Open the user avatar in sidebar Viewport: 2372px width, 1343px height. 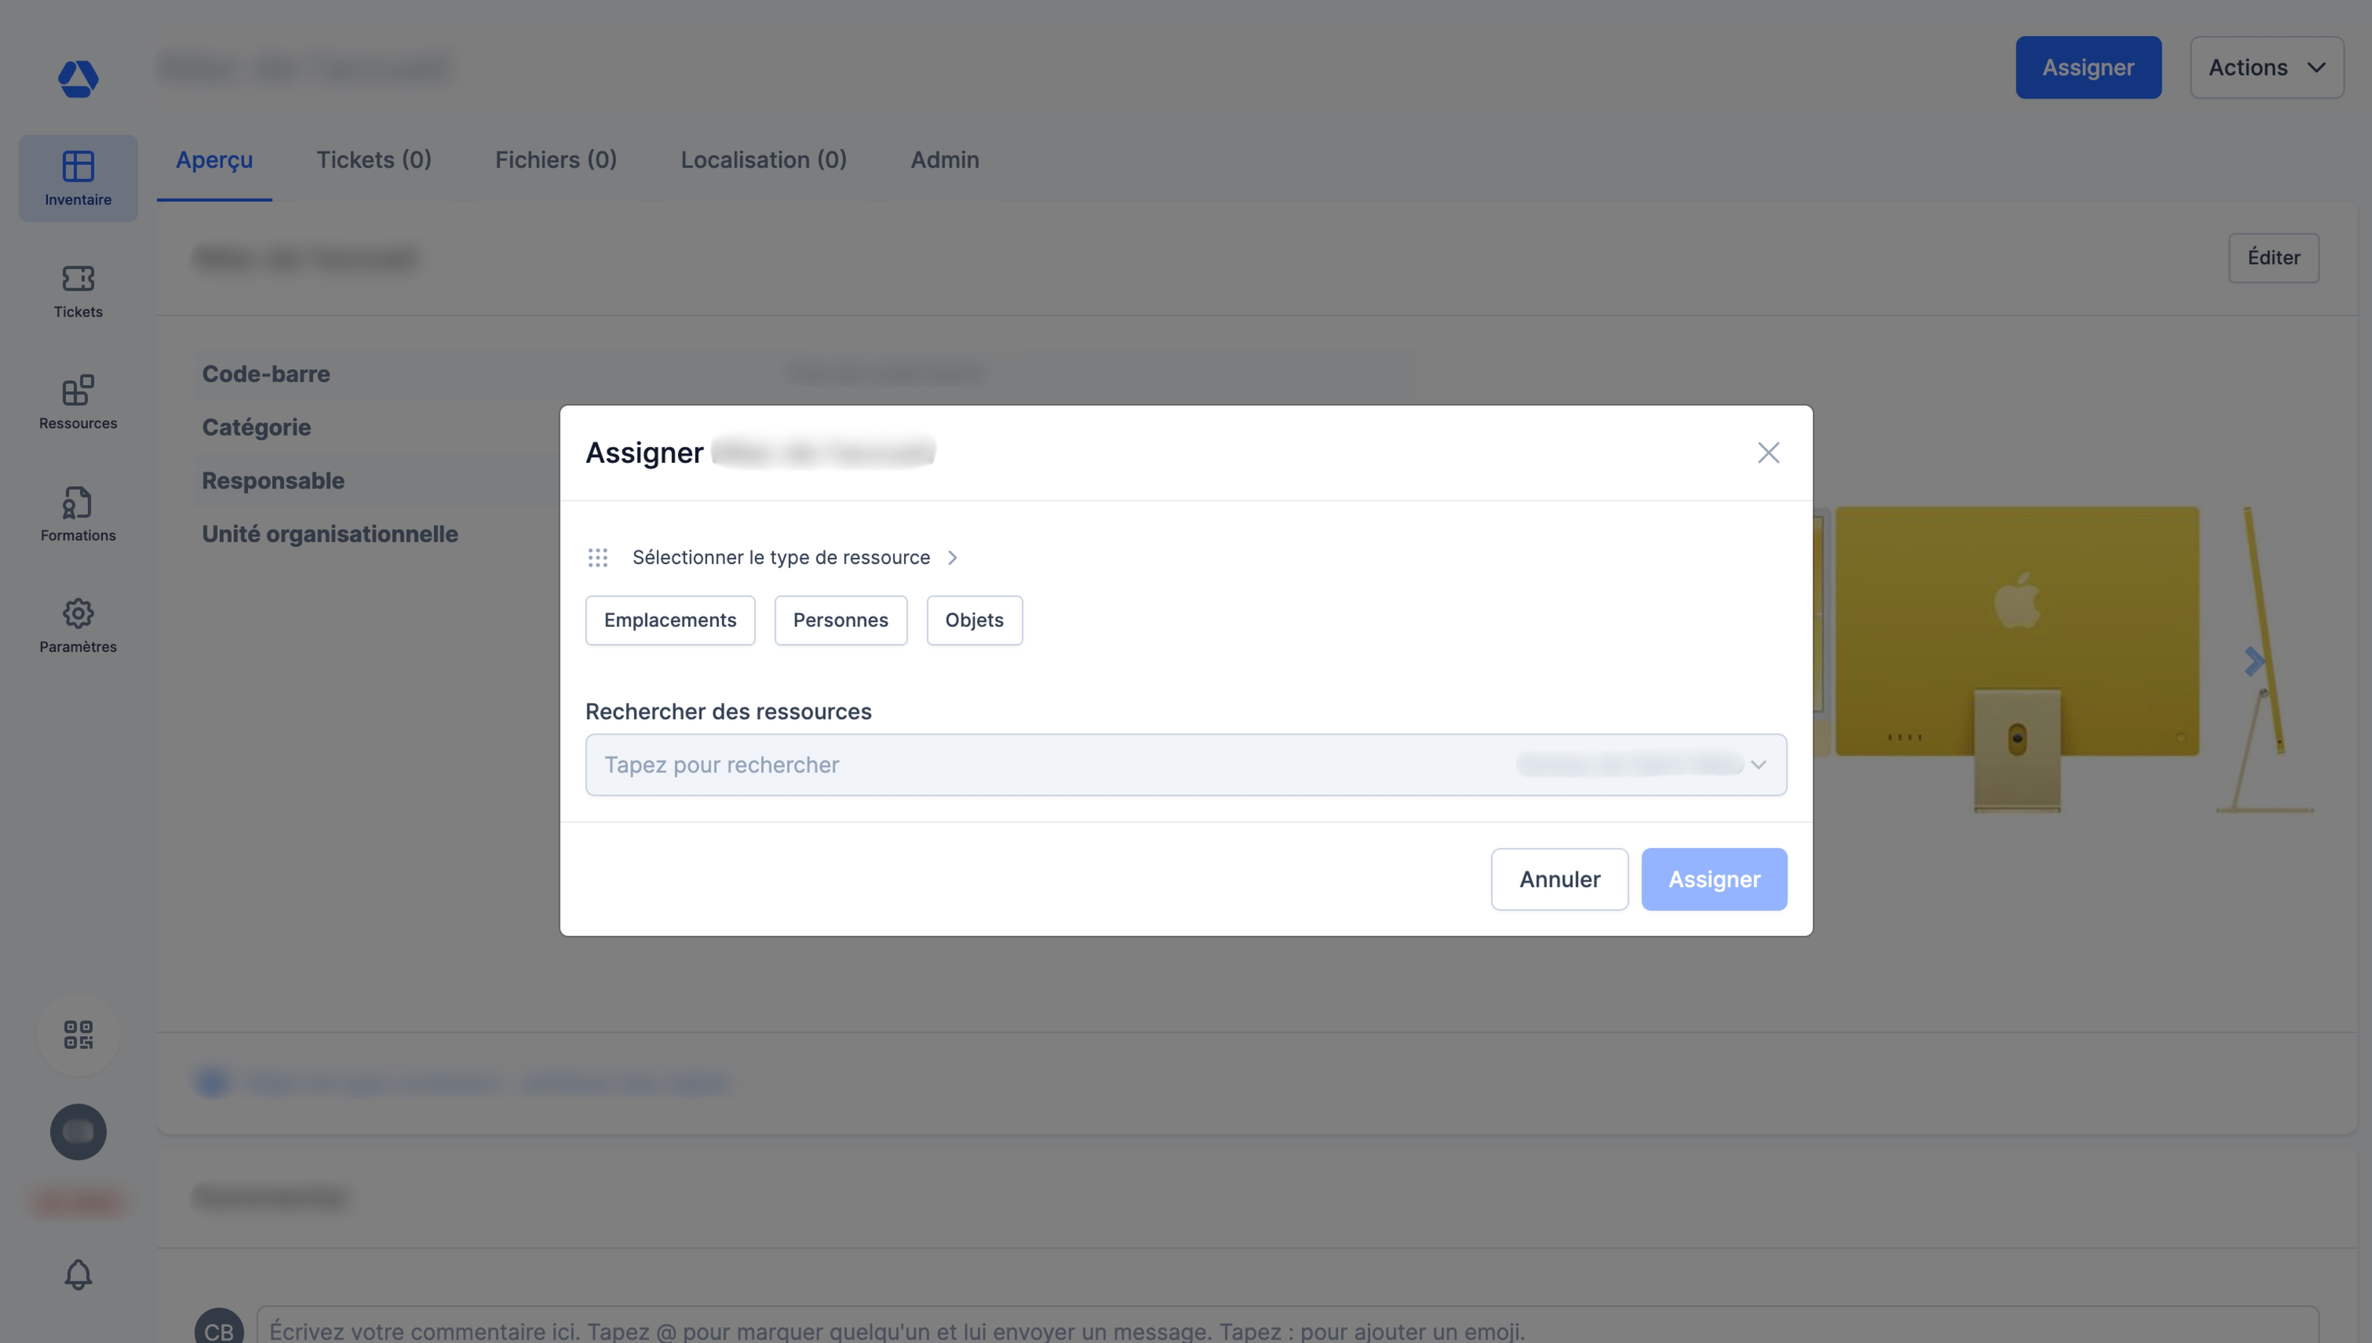(78, 1132)
